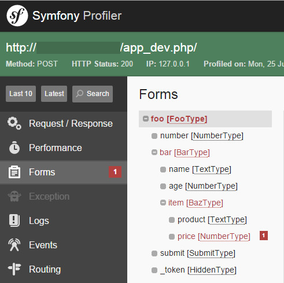284x283 pixels.
Task: Open the Routing signpost icon
Action: (14, 269)
